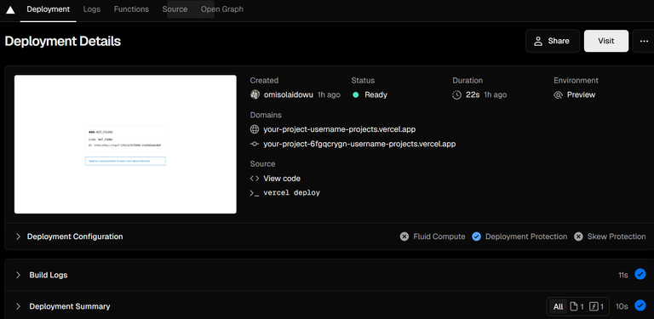Click the Build Logs blue checkmark icon
The image size is (654, 319).
[x=640, y=274]
